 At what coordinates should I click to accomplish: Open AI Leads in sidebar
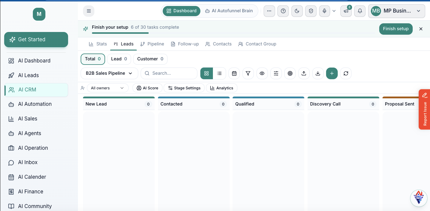tap(36, 75)
